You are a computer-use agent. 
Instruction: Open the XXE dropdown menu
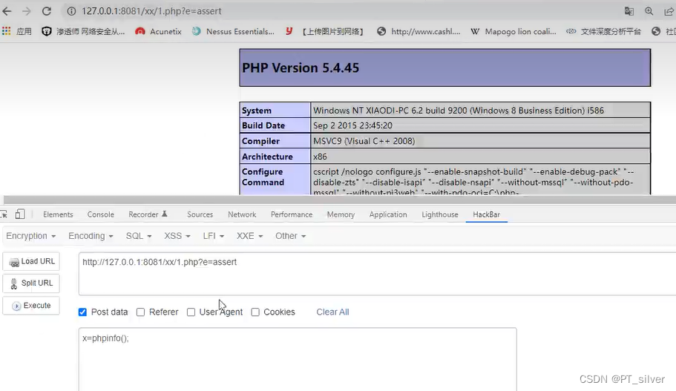pyautogui.click(x=249, y=236)
